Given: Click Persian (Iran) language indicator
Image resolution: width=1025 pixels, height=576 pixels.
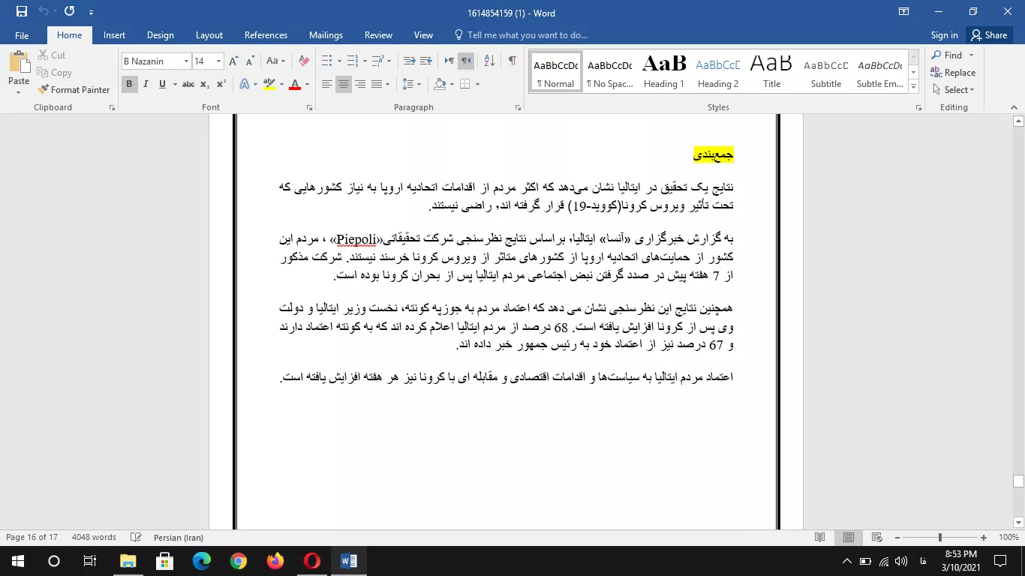Looking at the screenshot, I should [178, 537].
